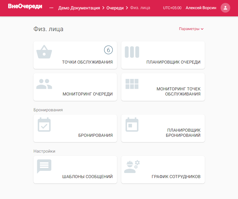Screen dimensions: 238x199
Task: Open the user avatar menu
Action: (x=225, y=8)
